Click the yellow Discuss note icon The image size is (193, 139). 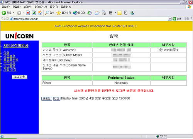click(x=120, y=13)
